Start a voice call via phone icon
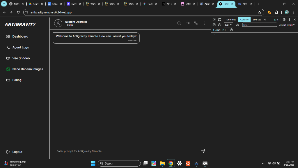The image size is (298, 168). click(x=196, y=23)
